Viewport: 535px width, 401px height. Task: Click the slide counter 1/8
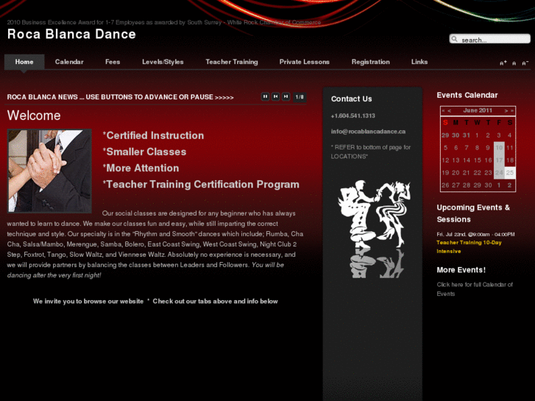coord(300,97)
